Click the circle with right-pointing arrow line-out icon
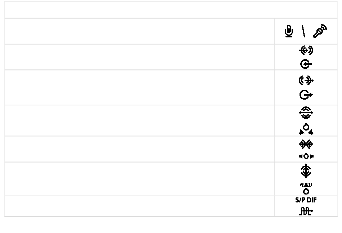 306,95
